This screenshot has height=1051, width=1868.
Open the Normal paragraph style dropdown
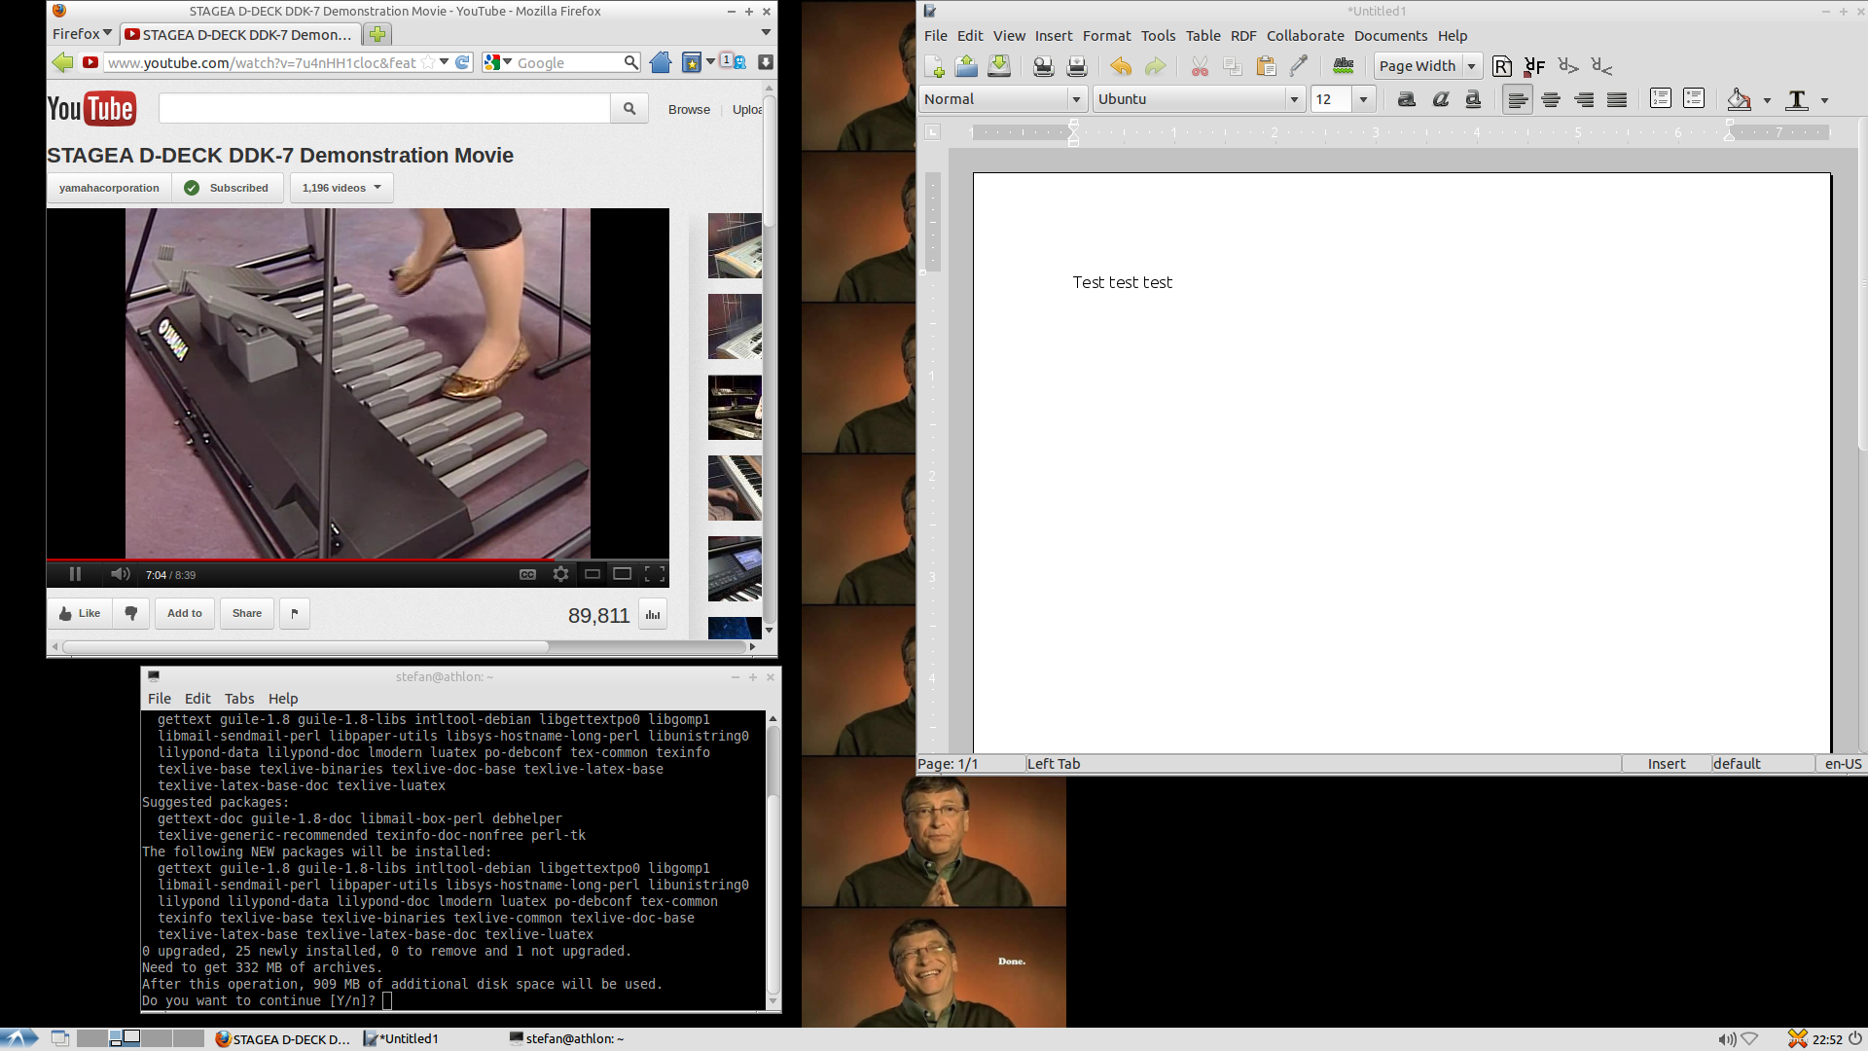click(x=1076, y=99)
